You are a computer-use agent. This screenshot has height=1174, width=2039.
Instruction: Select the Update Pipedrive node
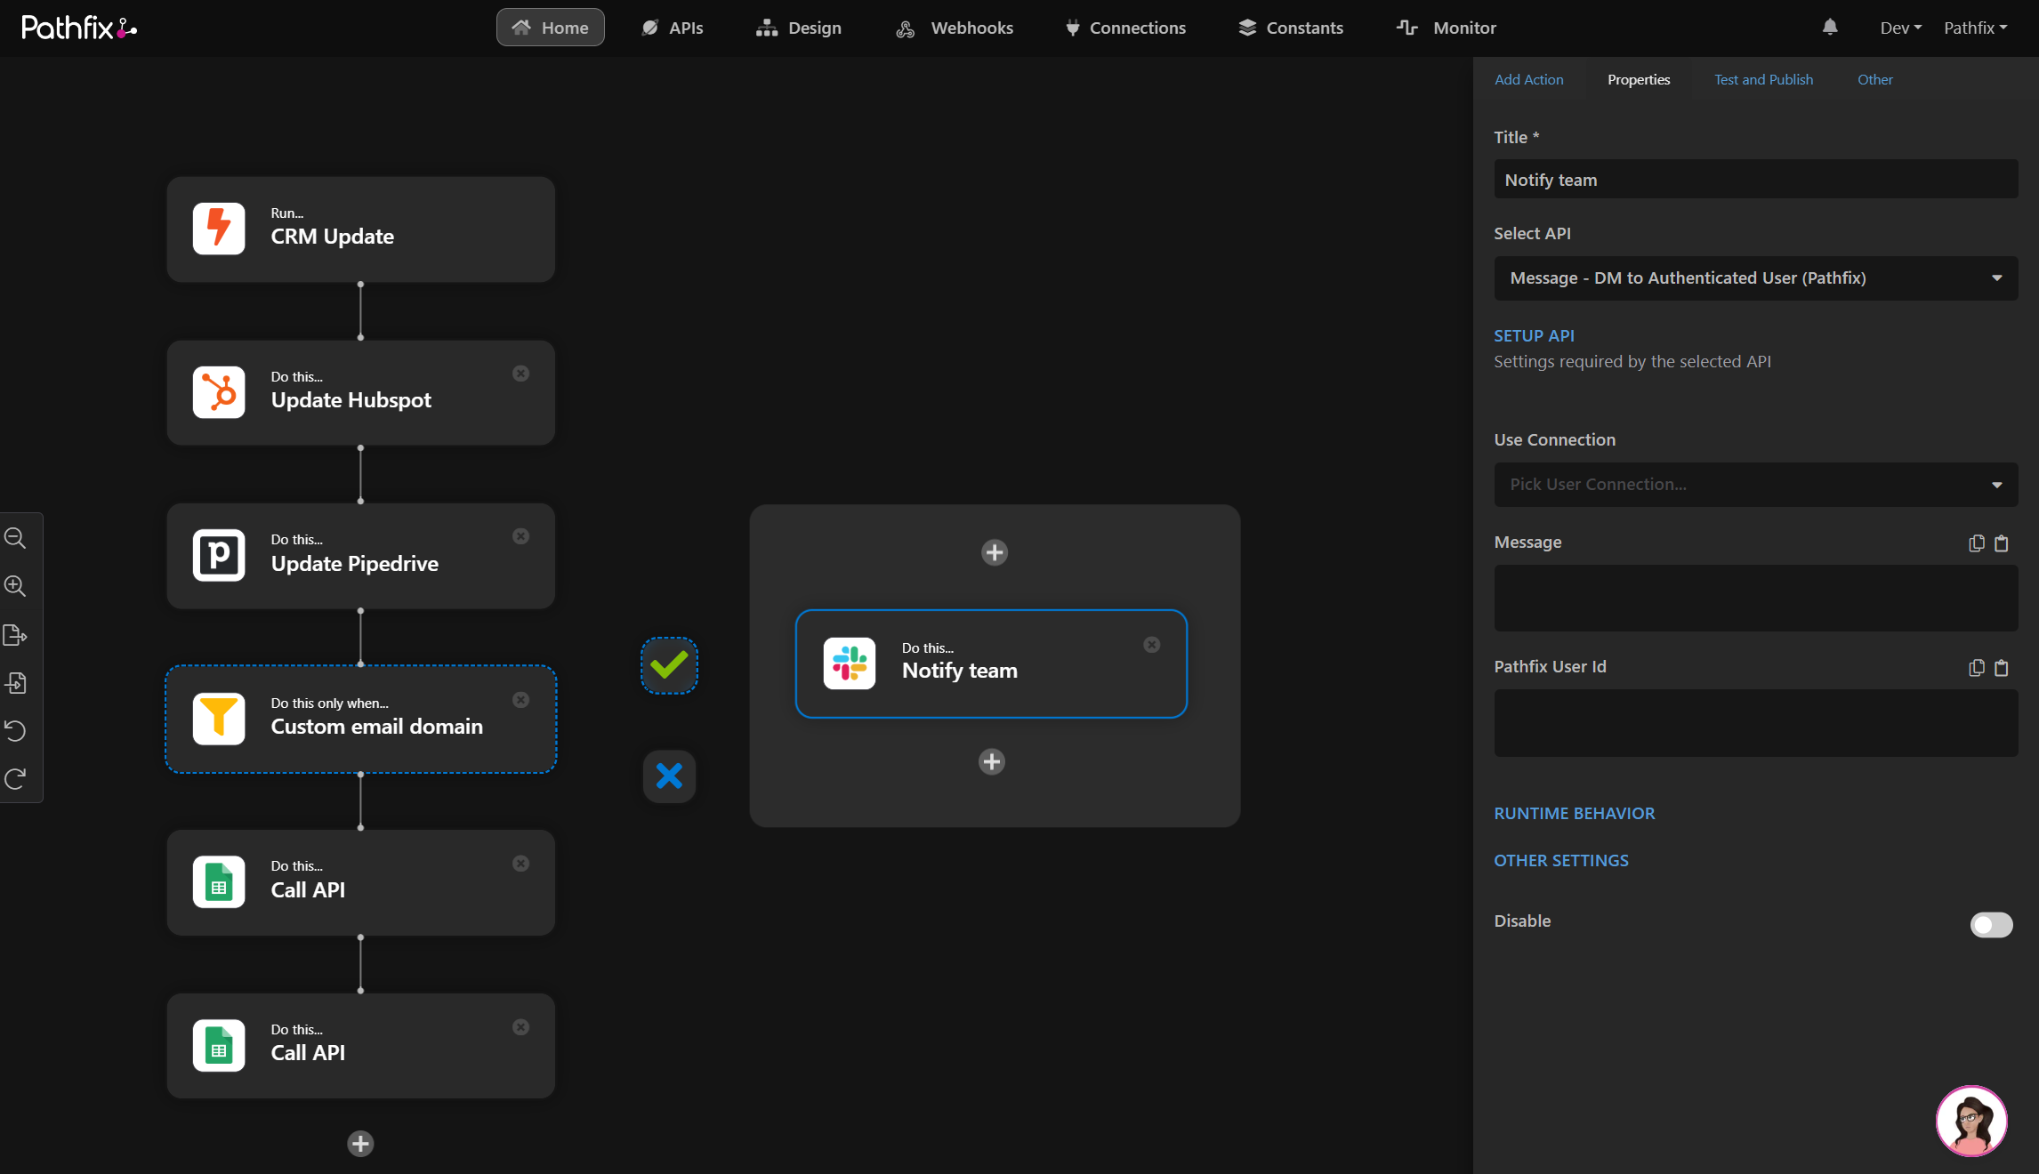point(360,557)
